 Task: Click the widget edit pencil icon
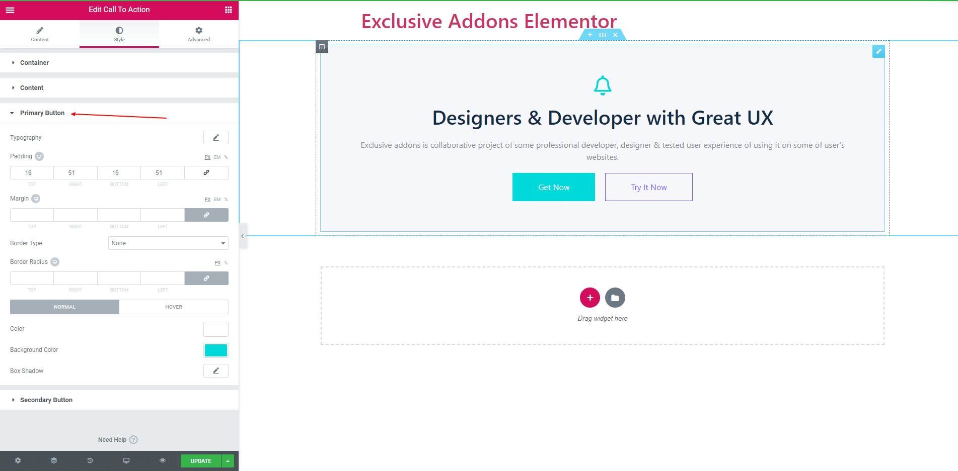(x=878, y=51)
